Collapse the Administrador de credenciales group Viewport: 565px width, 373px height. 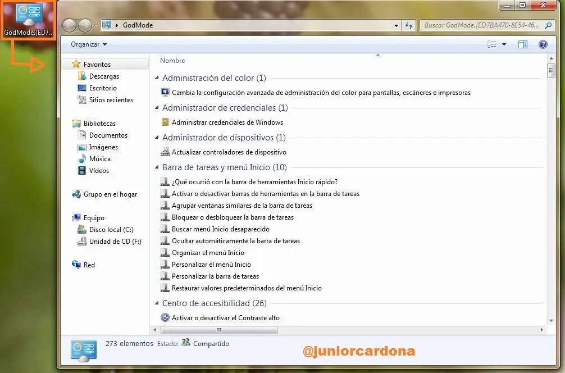157,108
